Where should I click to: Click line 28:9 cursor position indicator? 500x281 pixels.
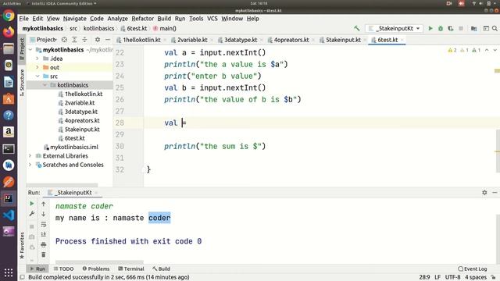[424, 277]
